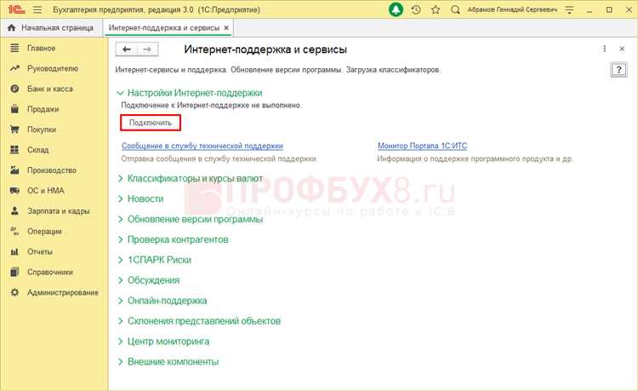This screenshot has height=391, width=638.
Task: Expand the Внешние компоненты section
Action: coord(120,362)
